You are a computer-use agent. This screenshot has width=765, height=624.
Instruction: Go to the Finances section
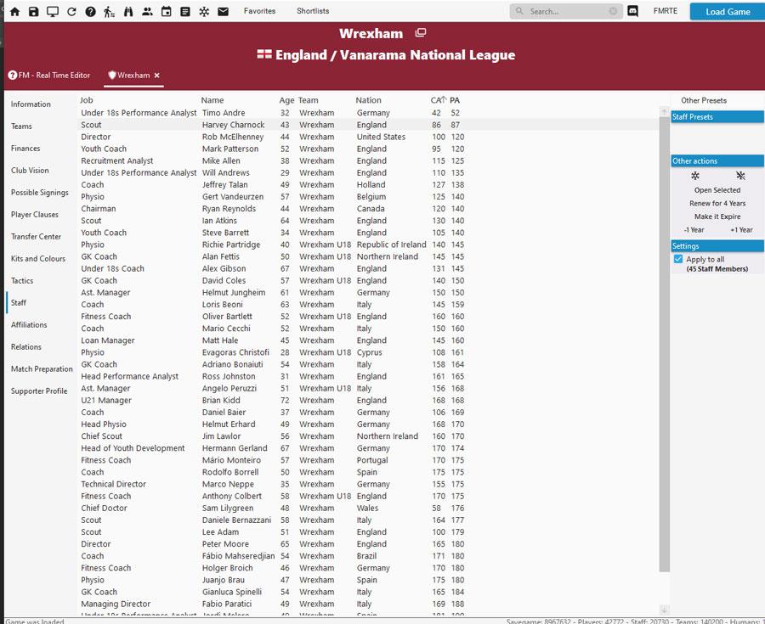(x=25, y=148)
